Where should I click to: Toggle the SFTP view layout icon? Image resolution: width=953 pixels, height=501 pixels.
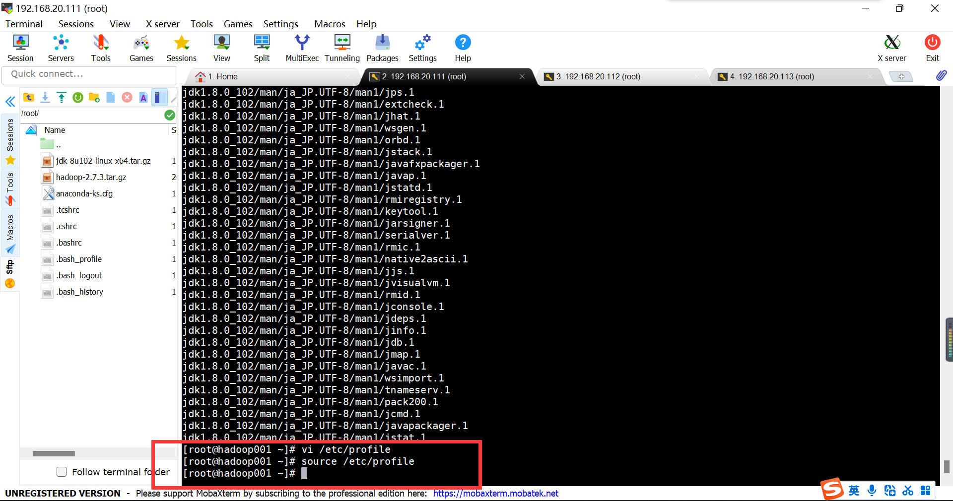click(x=159, y=97)
